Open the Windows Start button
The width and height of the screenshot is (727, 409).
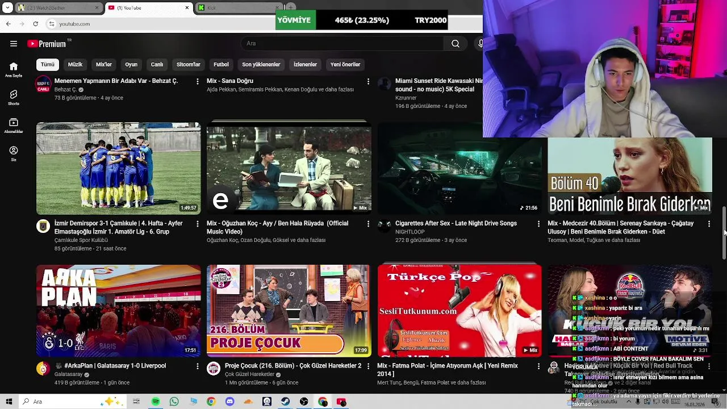pyautogui.click(x=10, y=402)
